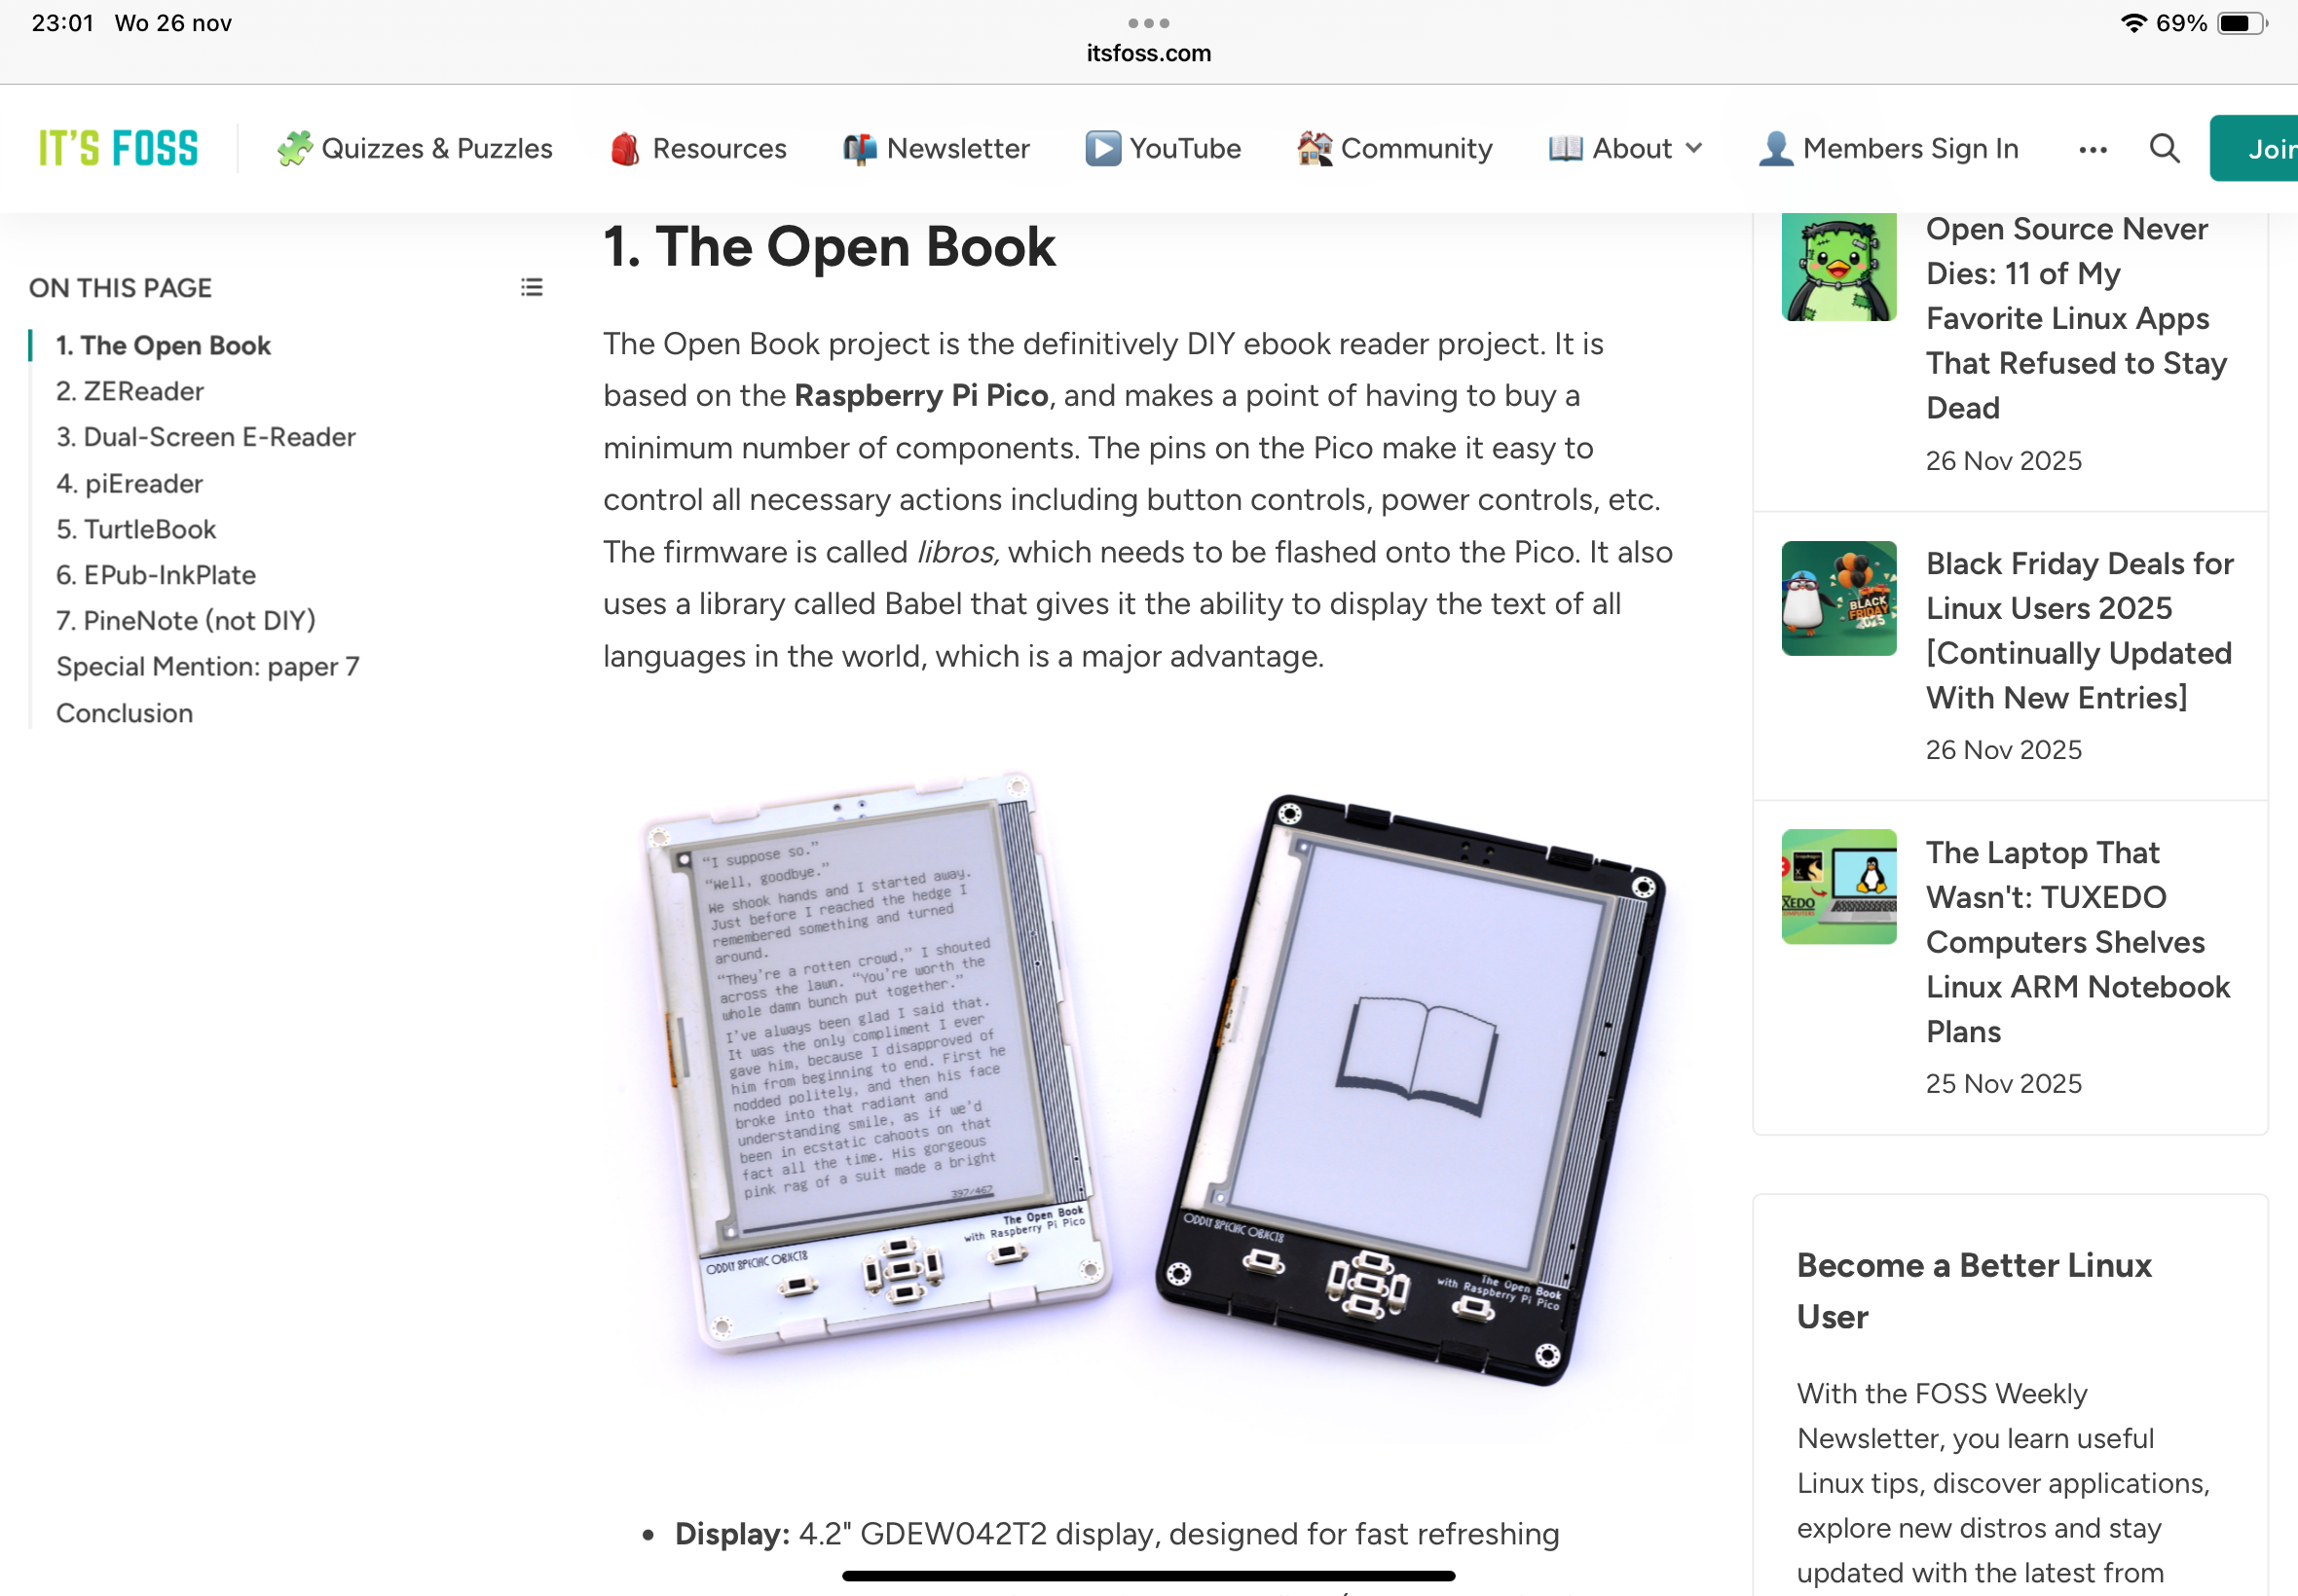This screenshot has width=2298, height=1596.
Task: Click the green Join button
Action: click(x=2254, y=148)
